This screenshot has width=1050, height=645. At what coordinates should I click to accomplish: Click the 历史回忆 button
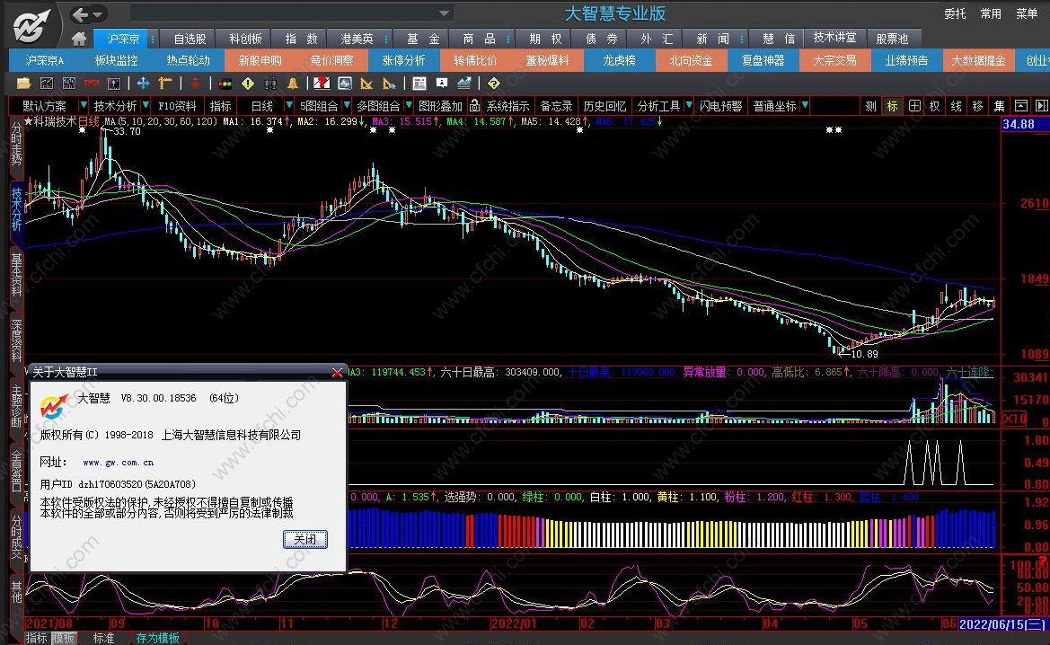[x=604, y=106]
